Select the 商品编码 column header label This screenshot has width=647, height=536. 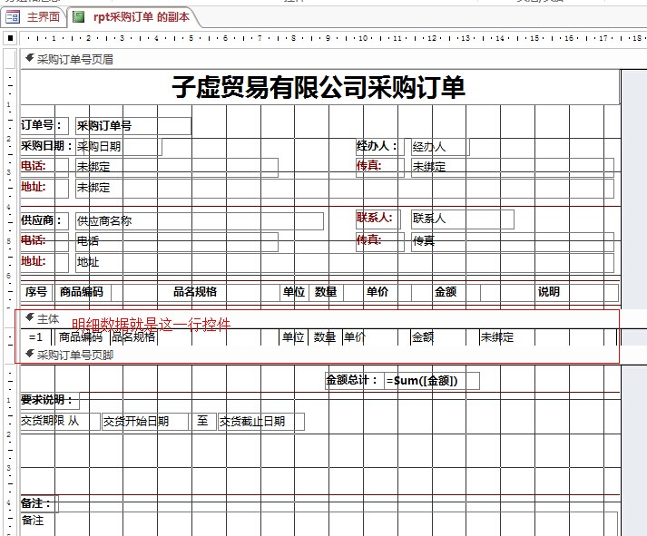click(x=82, y=292)
